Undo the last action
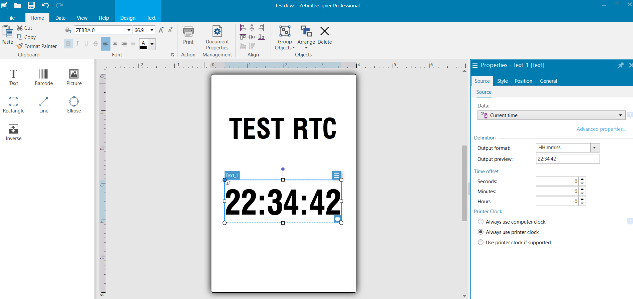Viewport: 633px width, 299px height. [45, 5]
